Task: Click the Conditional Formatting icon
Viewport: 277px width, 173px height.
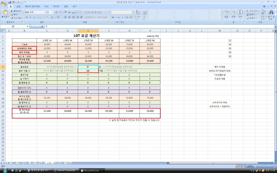Action: (137, 12)
